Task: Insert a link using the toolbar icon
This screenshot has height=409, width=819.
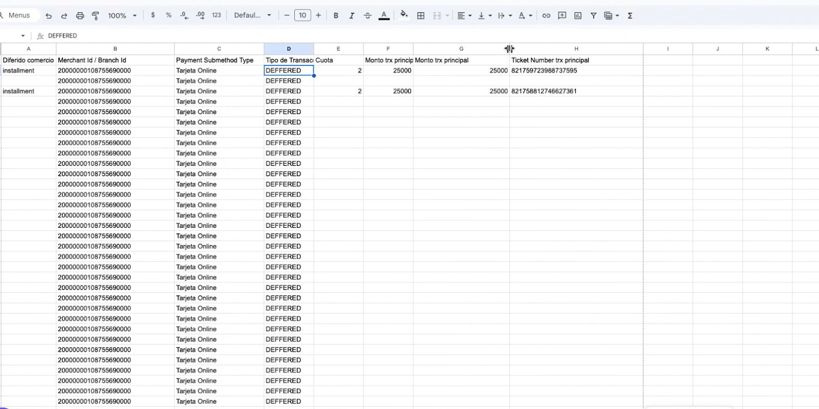Action: (x=546, y=16)
